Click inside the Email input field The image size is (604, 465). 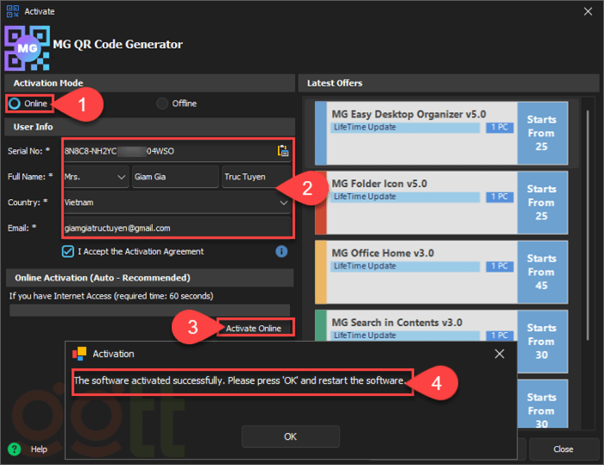click(177, 228)
